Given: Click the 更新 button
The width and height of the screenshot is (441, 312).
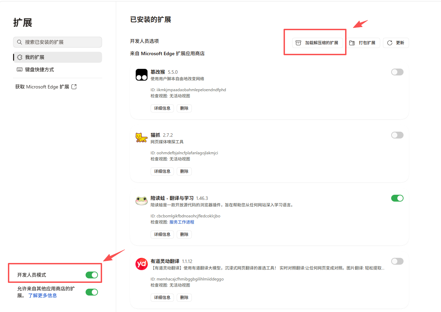Looking at the screenshot, I should pyautogui.click(x=396, y=43).
